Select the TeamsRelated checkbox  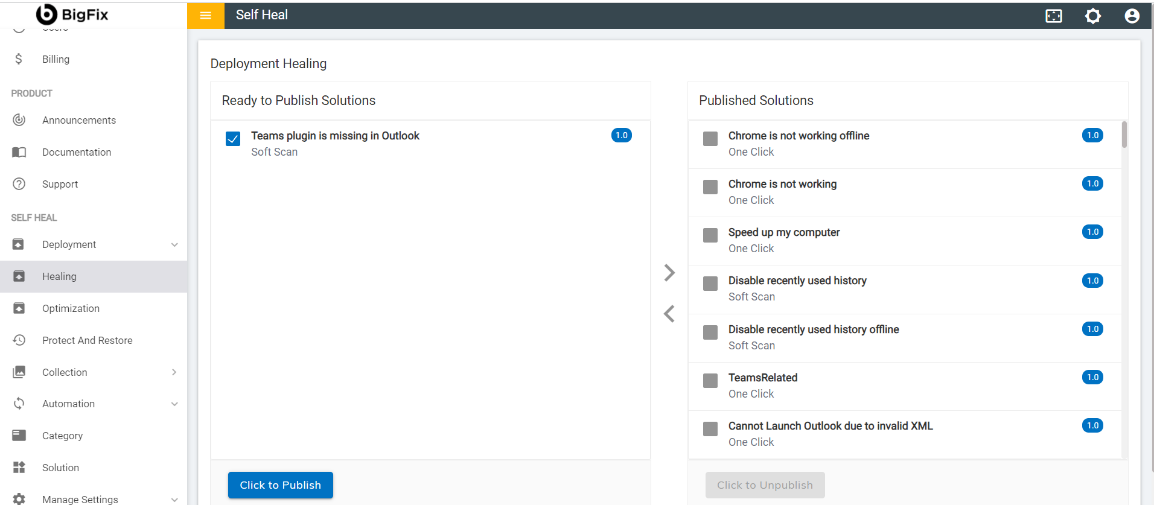pyautogui.click(x=710, y=381)
